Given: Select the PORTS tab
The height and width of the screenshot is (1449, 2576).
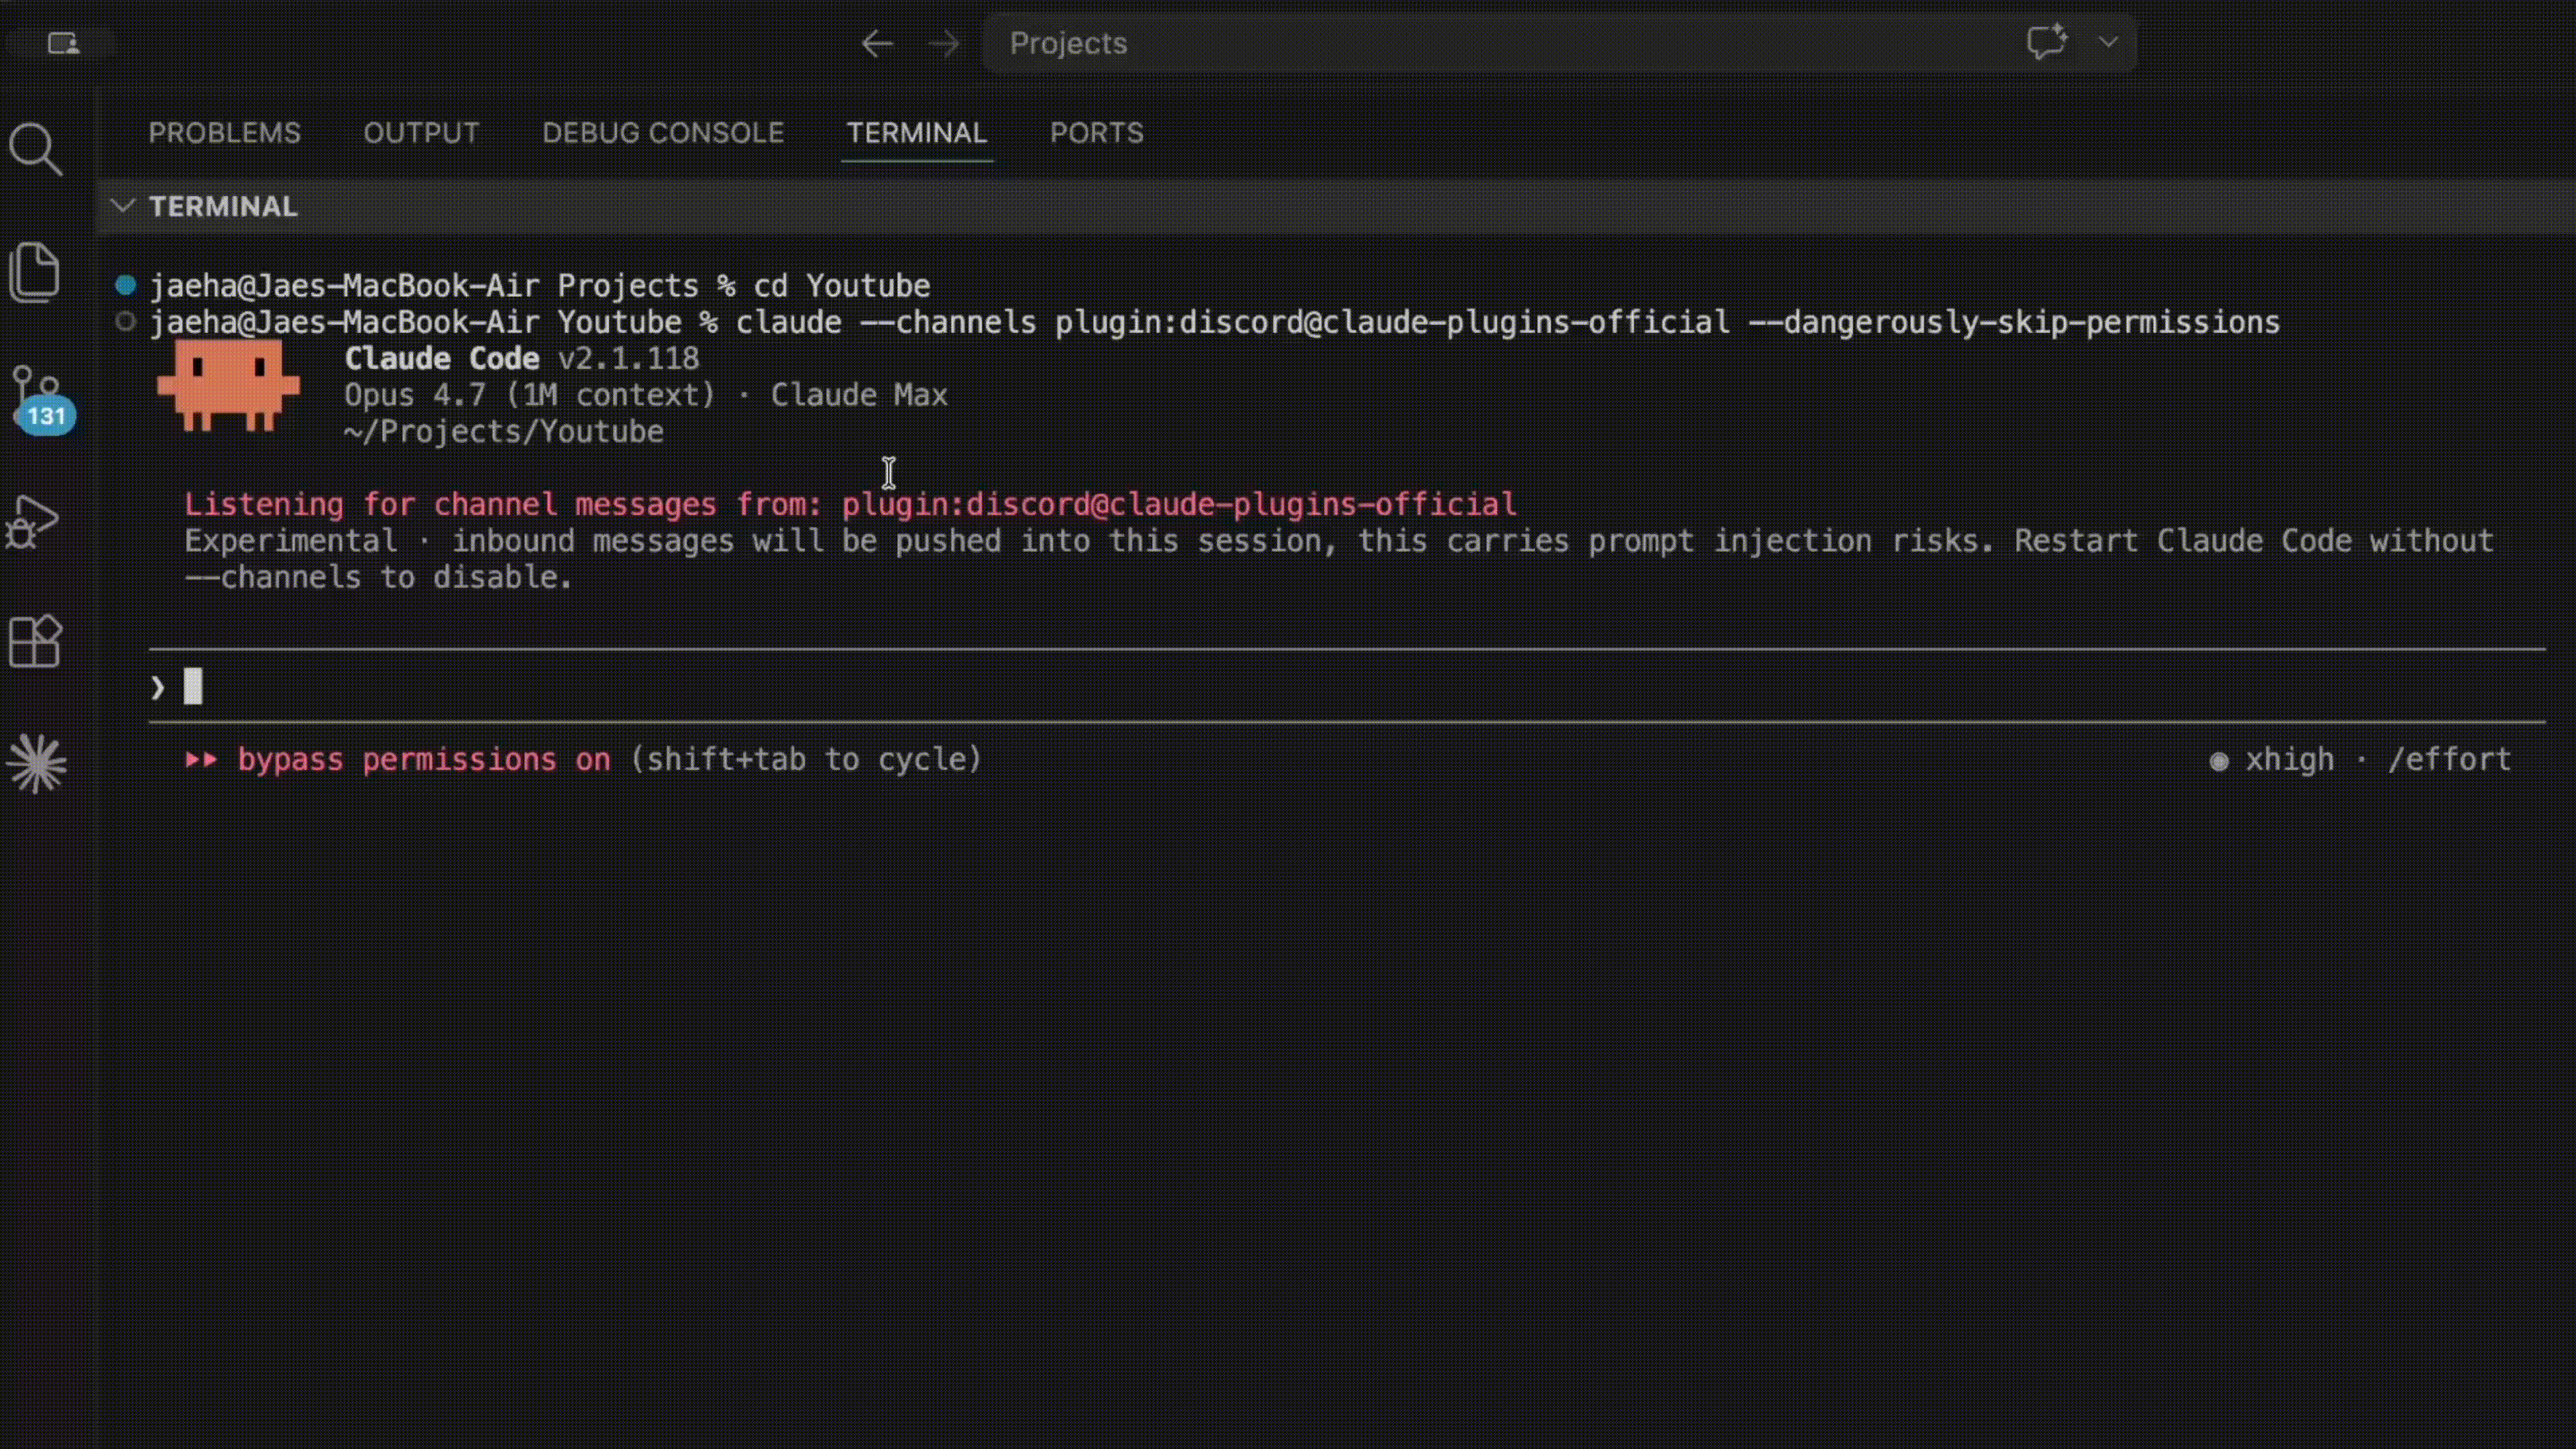Looking at the screenshot, I should point(1097,133).
